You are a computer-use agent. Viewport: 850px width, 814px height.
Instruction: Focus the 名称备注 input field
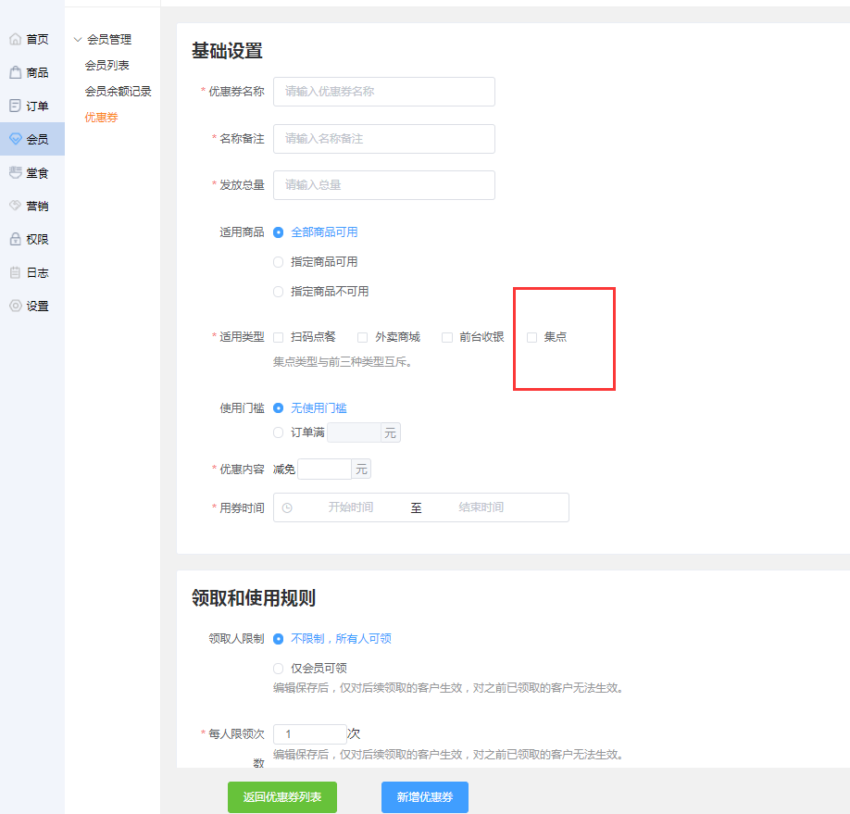(x=384, y=139)
